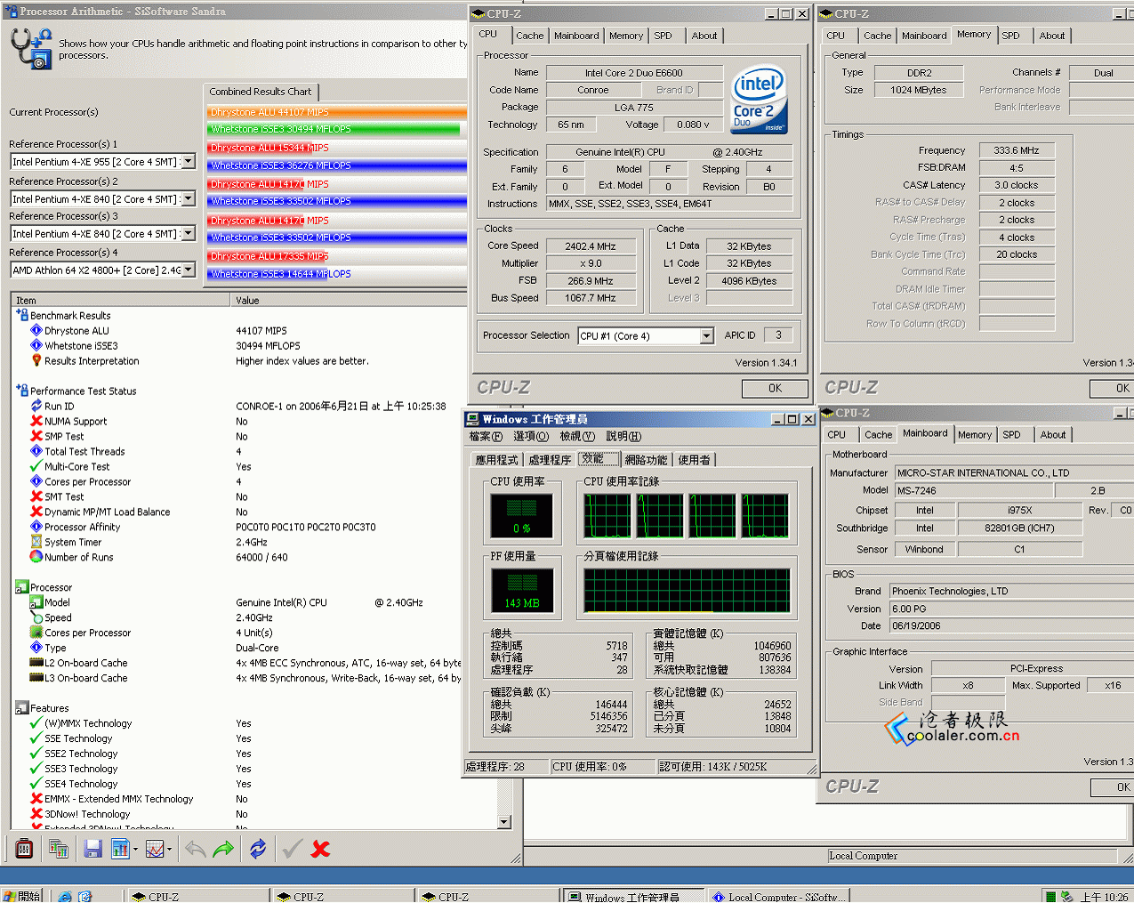Screen dimensions: 1134x903
Task: Click the chip icon beside L2 On-board Cache
Action: click(36, 663)
